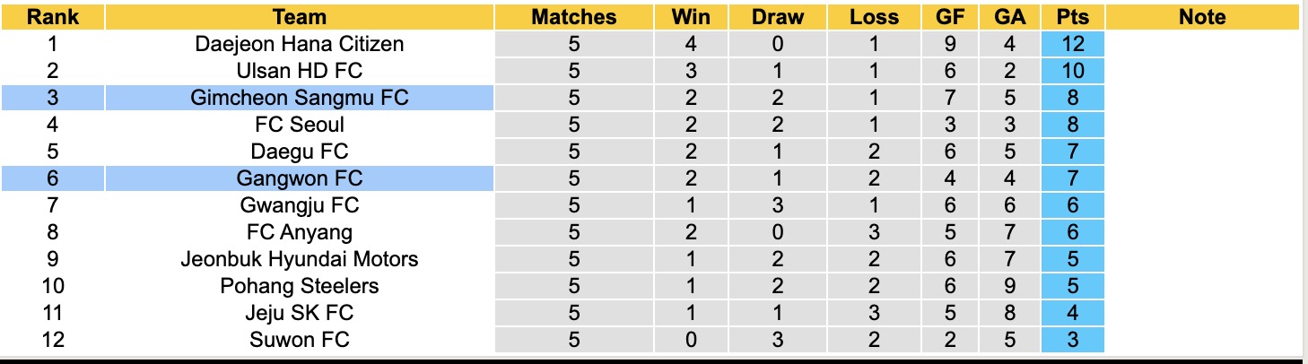The width and height of the screenshot is (1308, 364).
Task: Click Daejeon's 12 points cell
Action: coord(1072,44)
